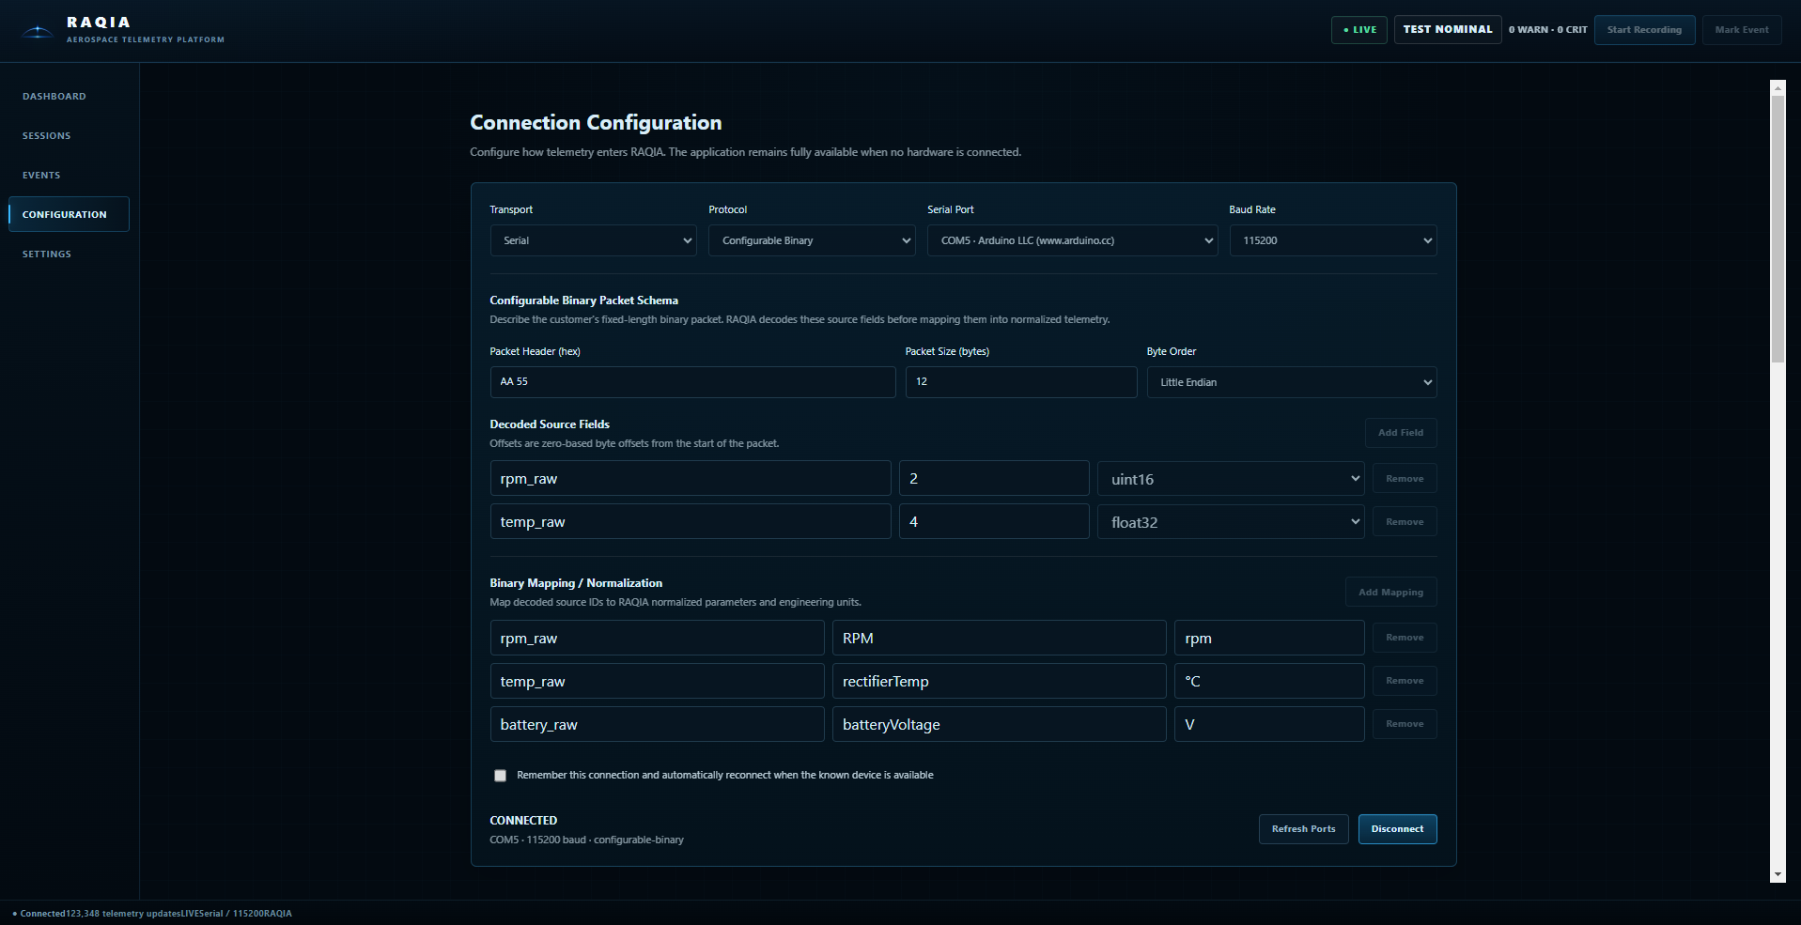Image resolution: width=1801 pixels, height=925 pixels.
Task: Click the LIVE status indicator
Action: point(1359,30)
